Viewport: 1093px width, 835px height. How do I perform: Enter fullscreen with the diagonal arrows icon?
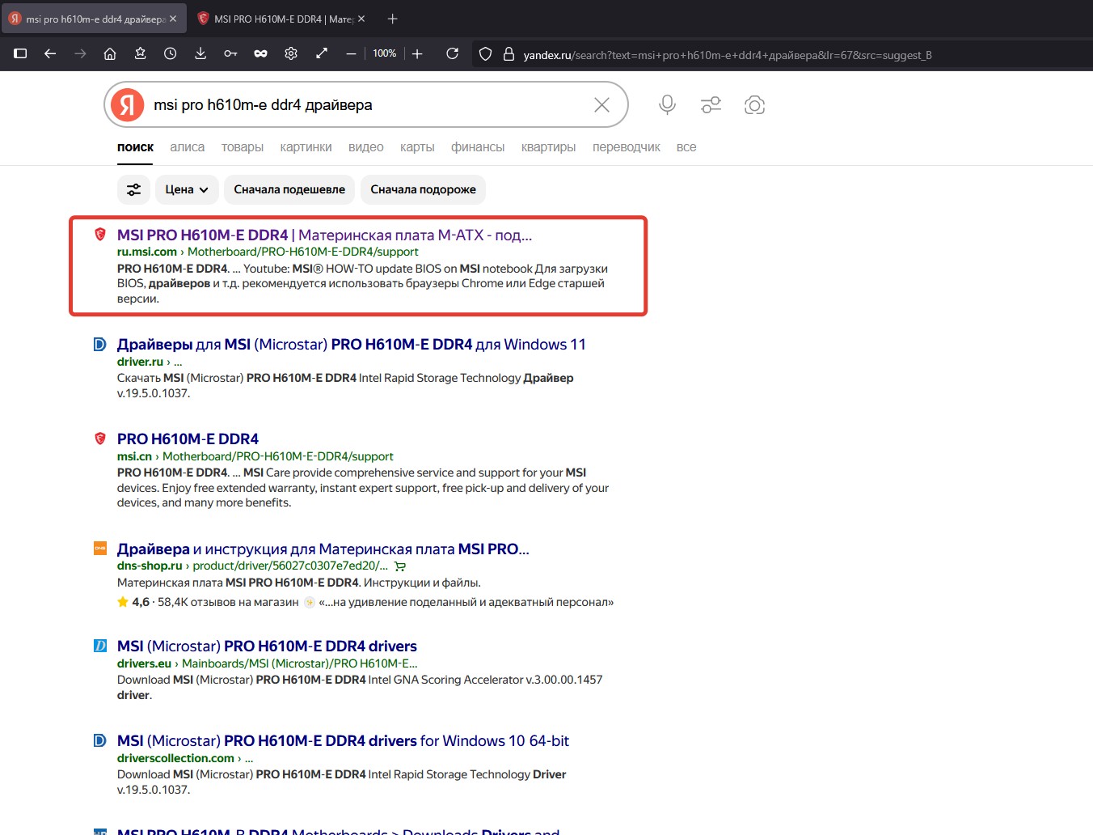tap(321, 53)
